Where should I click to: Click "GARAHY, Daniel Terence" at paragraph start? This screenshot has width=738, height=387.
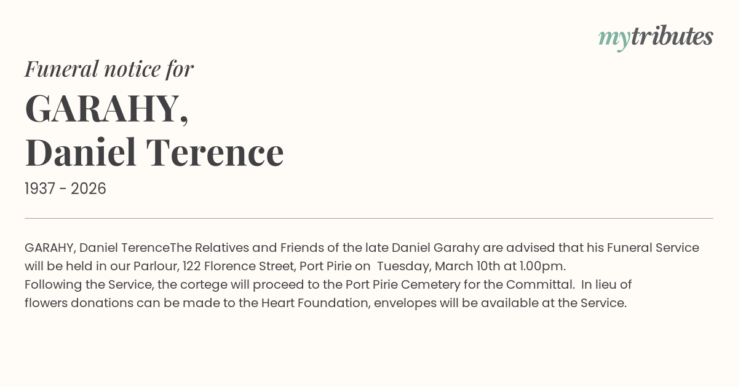[x=97, y=248]
